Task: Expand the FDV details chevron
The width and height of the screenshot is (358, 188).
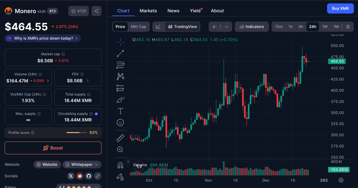Action: [x=87, y=81]
